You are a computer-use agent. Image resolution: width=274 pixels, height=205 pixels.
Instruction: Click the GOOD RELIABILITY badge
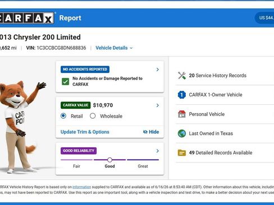pyautogui.click(x=79, y=151)
